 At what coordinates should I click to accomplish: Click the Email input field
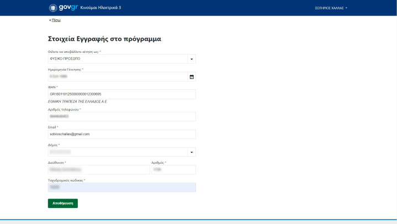click(121, 134)
